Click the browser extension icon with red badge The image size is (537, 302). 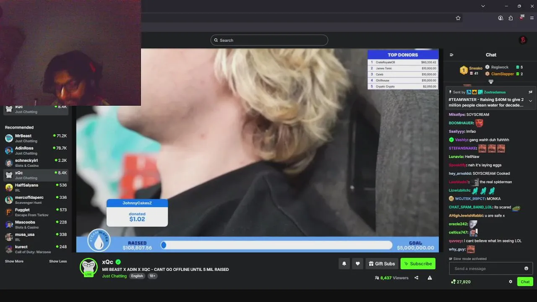coord(521,18)
